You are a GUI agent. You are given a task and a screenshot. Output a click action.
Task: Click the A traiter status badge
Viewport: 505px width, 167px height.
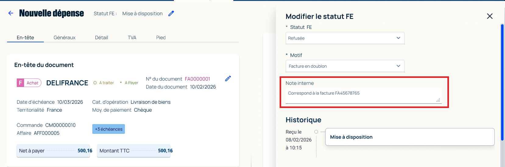click(104, 83)
